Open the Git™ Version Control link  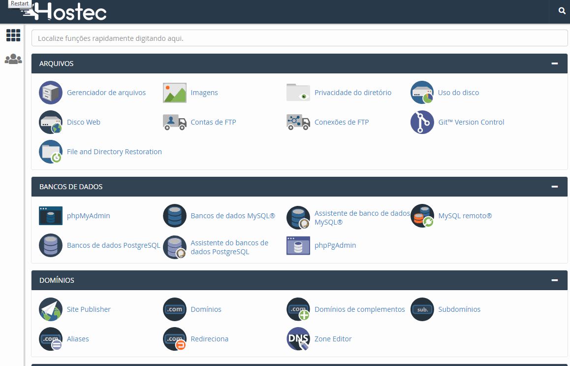pos(471,122)
